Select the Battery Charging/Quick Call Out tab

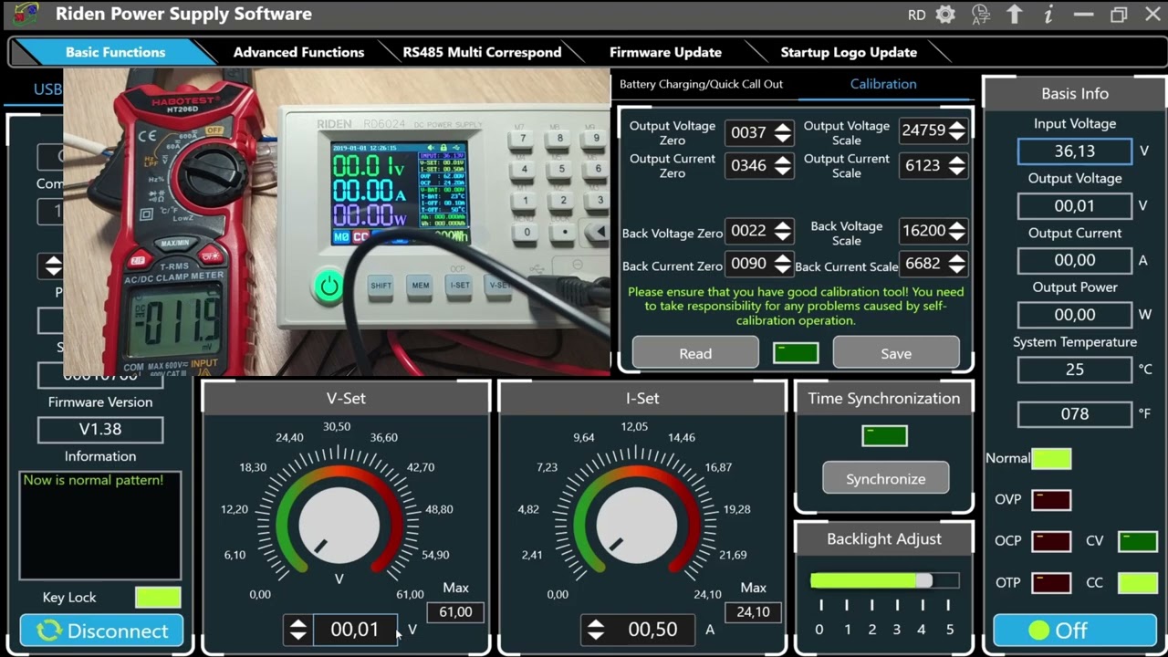pos(701,84)
